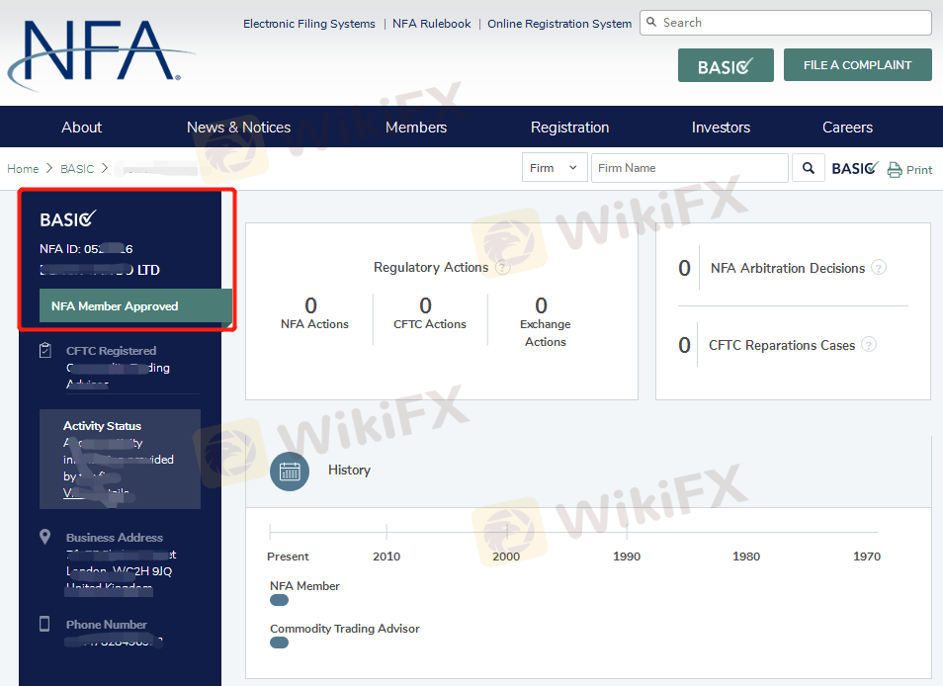Open the About menu
This screenshot has height=686, width=943.
pos(82,128)
